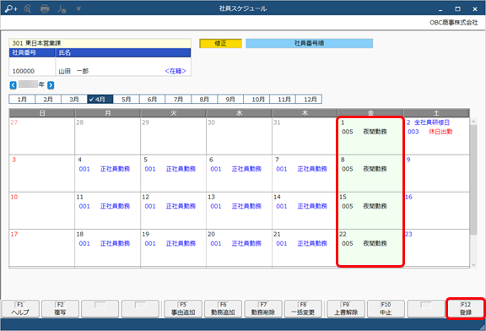Click the 氏名 column header
The image size is (486, 331).
[123, 52]
